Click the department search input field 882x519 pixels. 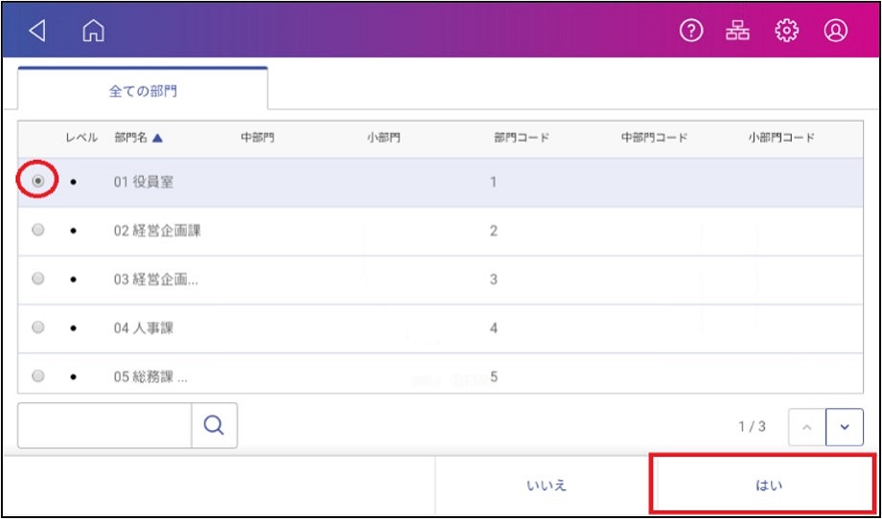[x=104, y=425]
